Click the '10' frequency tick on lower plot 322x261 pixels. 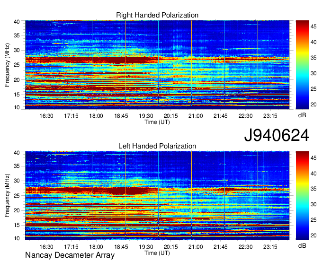pyautogui.click(x=17, y=238)
